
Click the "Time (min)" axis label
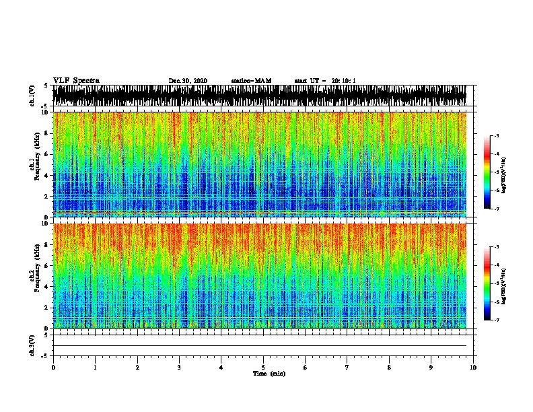tap(269, 374)
